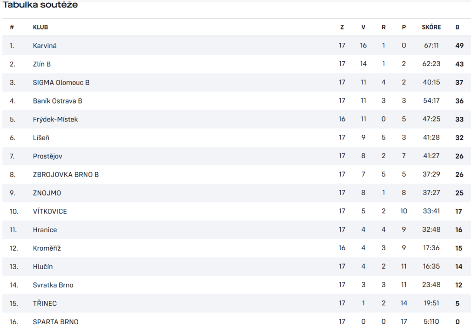The image size is (471, 333).
Task: Click Karviná's 67:11 score cell
Action: 431,46
